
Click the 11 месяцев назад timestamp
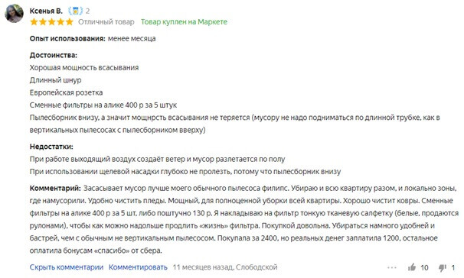pos(202,267)
